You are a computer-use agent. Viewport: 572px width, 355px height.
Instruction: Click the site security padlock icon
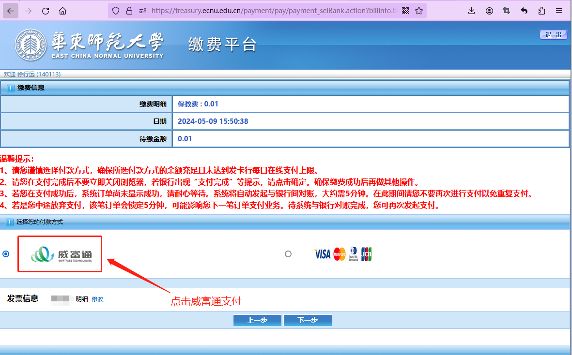pos(129,11)
